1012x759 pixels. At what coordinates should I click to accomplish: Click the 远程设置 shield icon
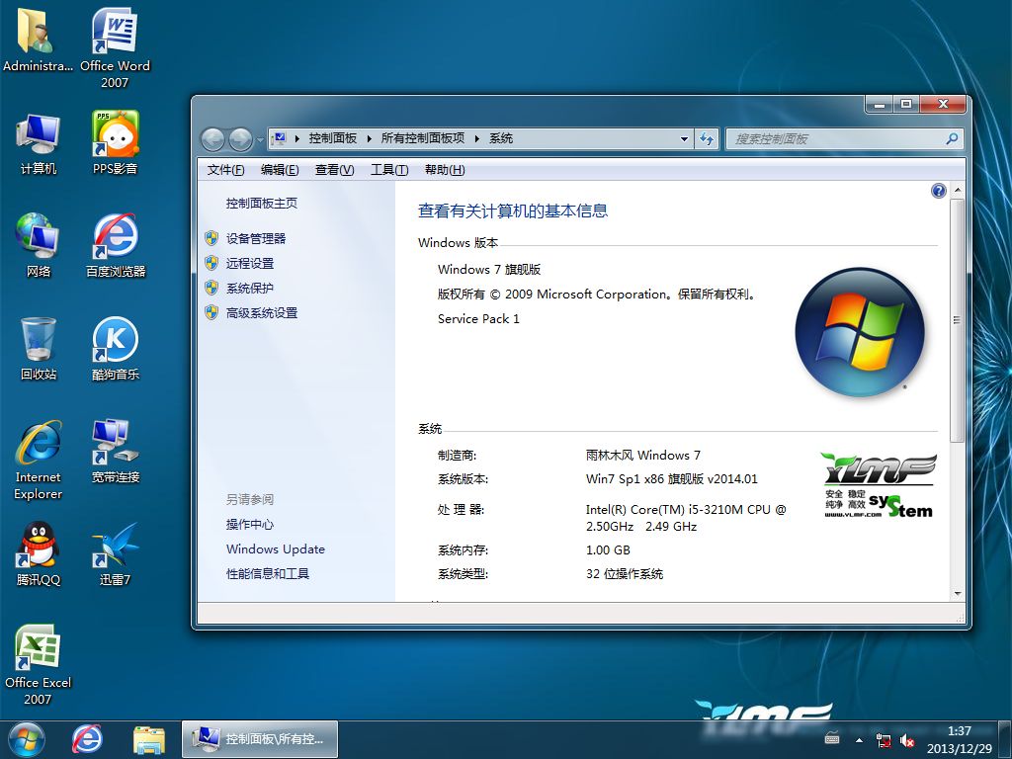(211, 263)
